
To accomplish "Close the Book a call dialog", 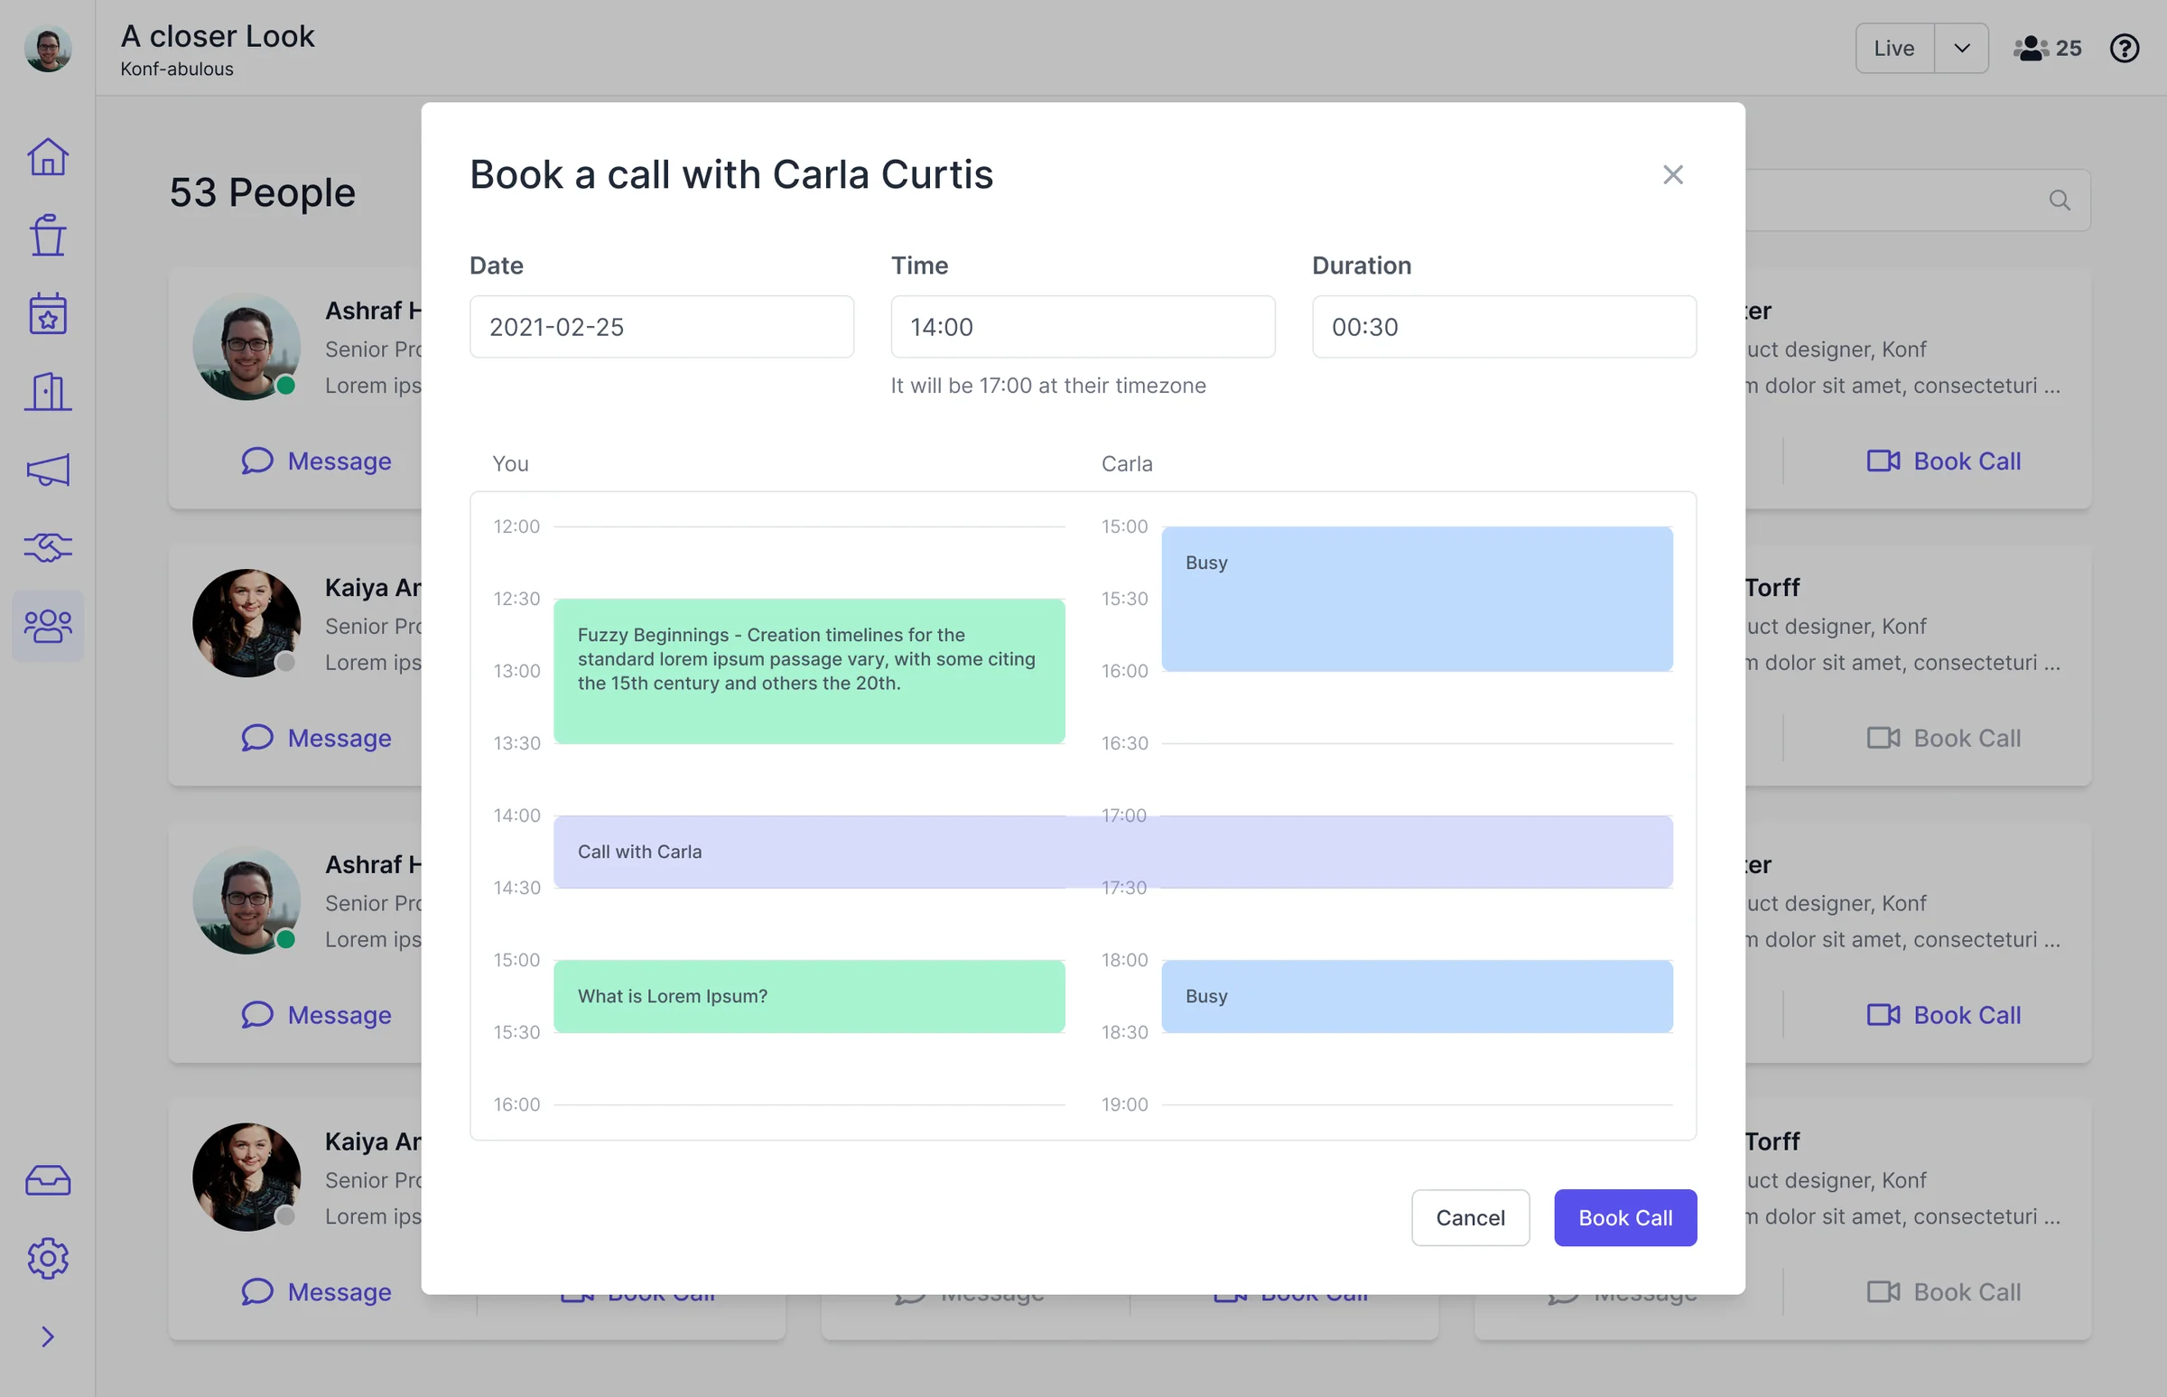I will pyautogui.click(x=1672, y=174).
